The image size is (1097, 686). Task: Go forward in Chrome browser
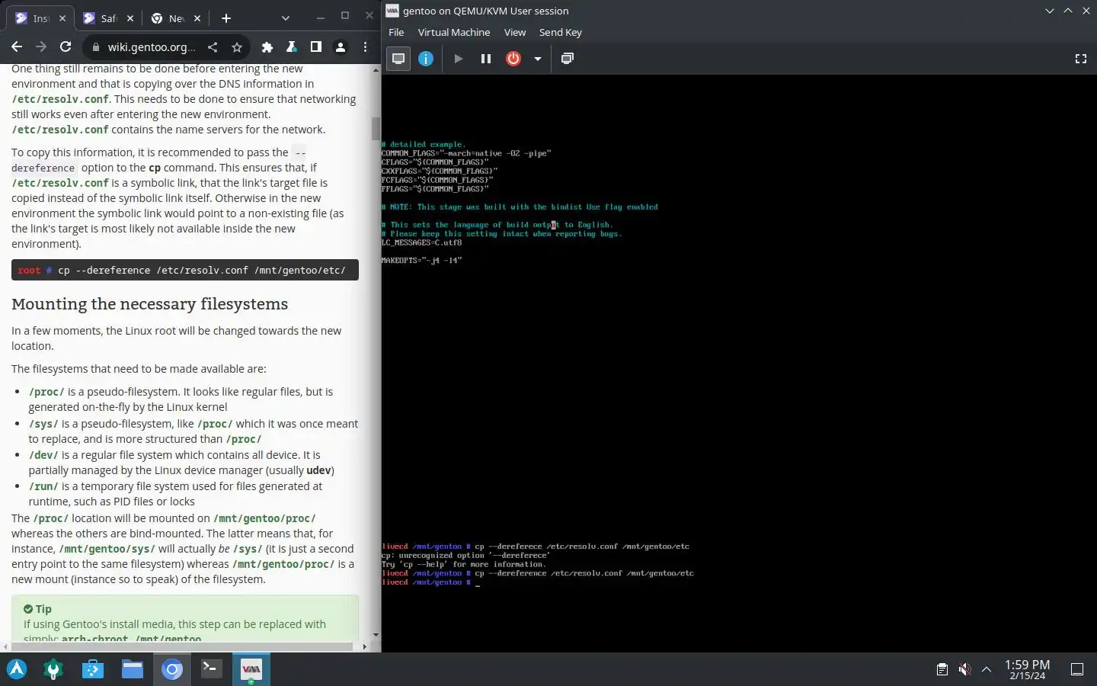point(41,47)
